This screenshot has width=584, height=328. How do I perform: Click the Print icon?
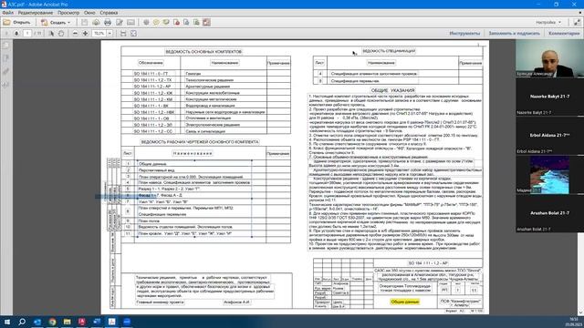tap(108, 22)
